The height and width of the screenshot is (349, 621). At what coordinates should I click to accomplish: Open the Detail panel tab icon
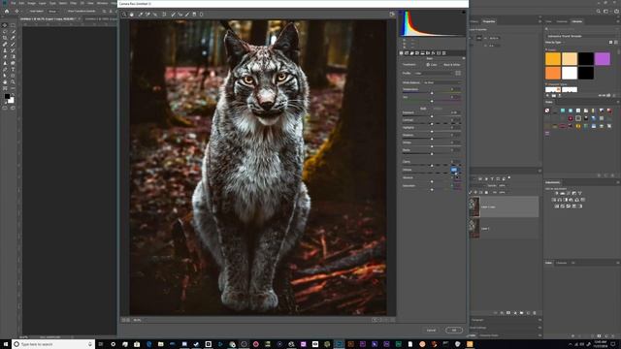click(411, 53)
